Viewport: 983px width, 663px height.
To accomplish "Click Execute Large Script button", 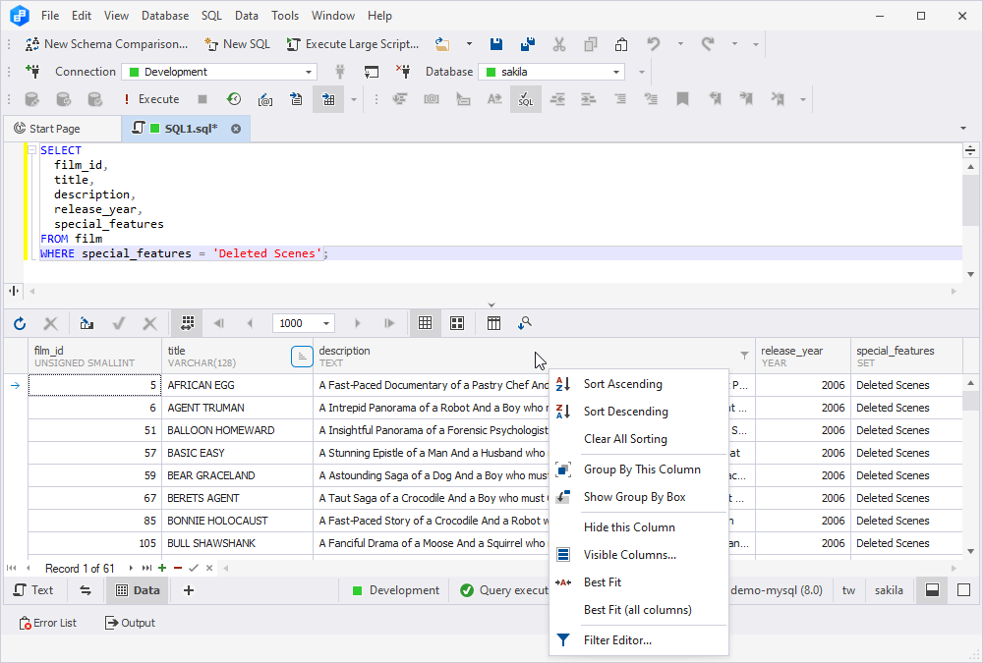I will tap(352, 44).
